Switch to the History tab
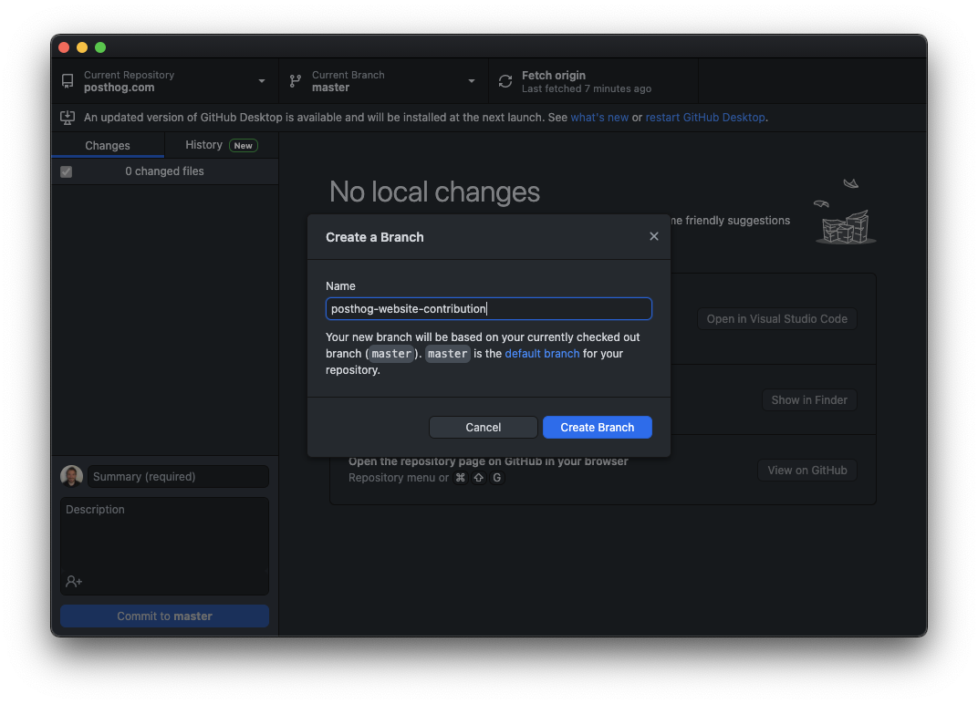Screen dimensions: 978x704 pos(204,145)
